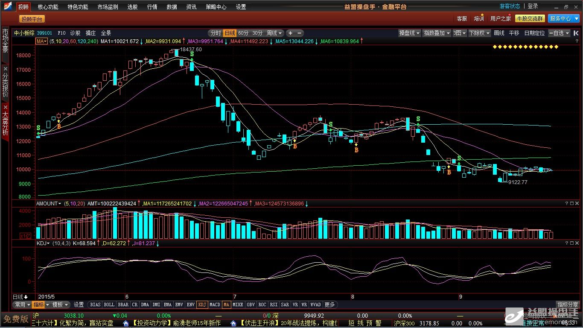This screenshot has width=583, height=328.
Task: Click the B buy marker near 9122.77 September lows
Action: [x=449, y=172]
